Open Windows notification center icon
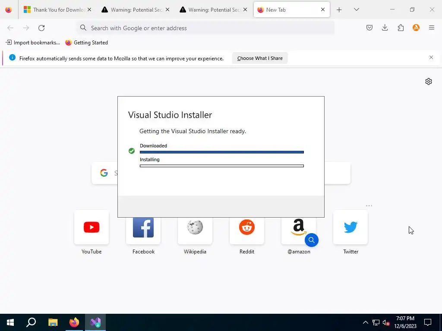The image size is (442, 331). [x=428, y=322]
